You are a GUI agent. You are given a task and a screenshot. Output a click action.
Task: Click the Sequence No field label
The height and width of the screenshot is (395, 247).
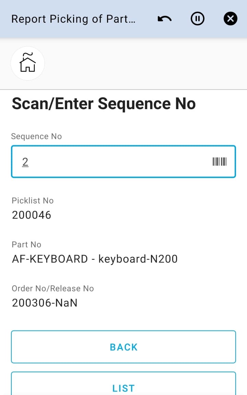(36, 136)
